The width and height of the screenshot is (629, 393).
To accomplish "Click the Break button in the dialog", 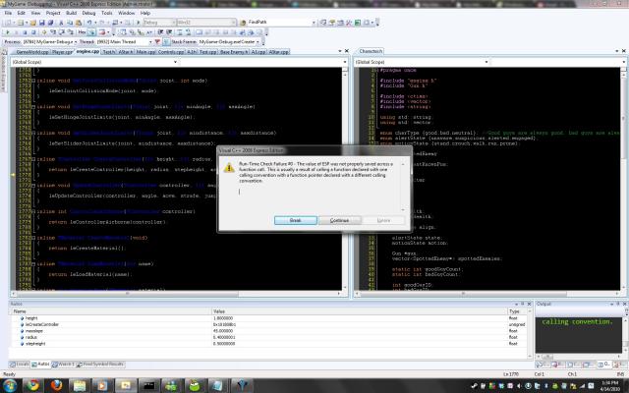I will [x=294, y=220].
